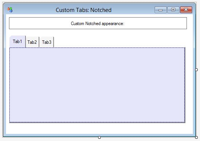Select the Tab1 tab
This screenshot has width=200, height=141.
(18, 42)
